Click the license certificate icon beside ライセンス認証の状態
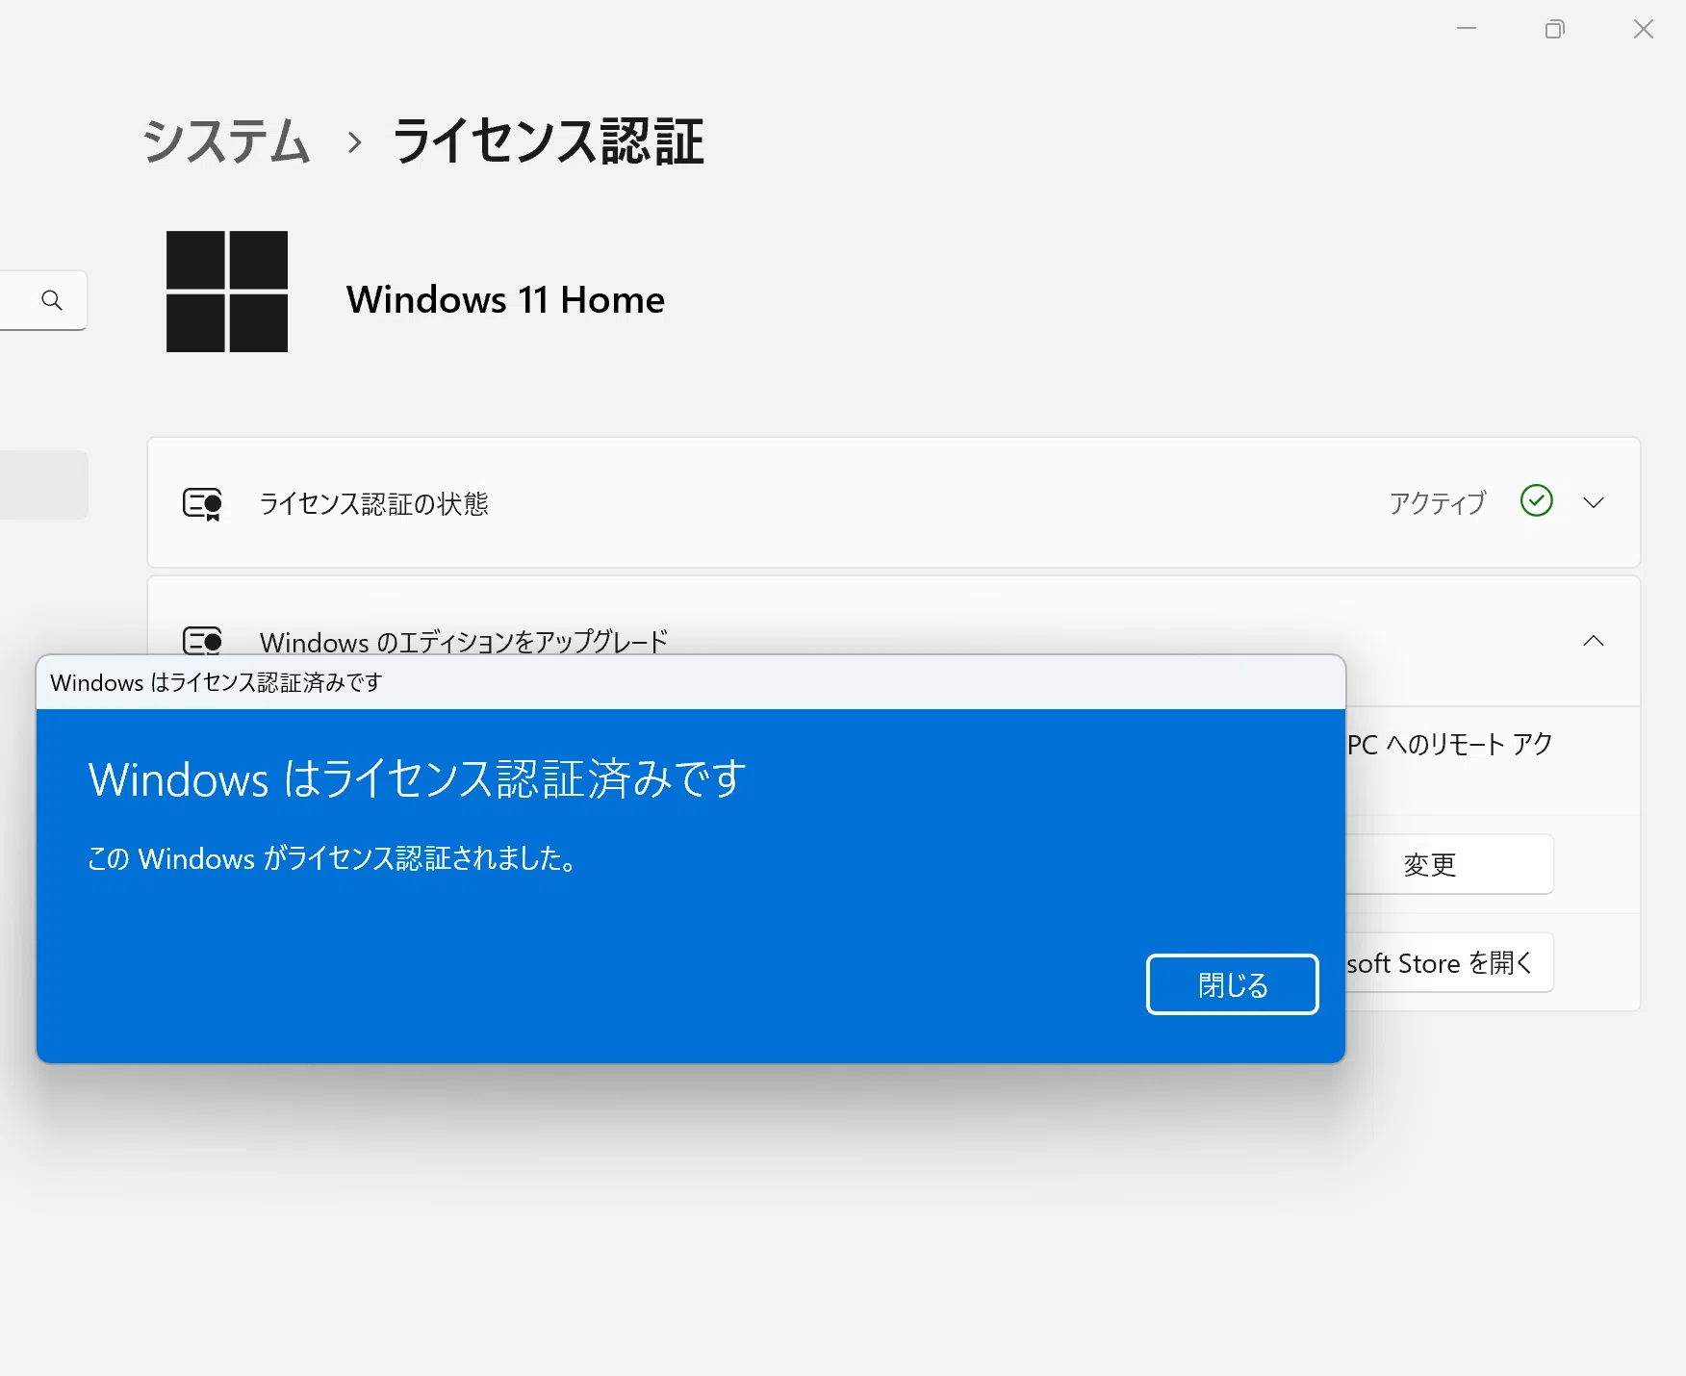1686x1376 pixels. coord(202,503)
